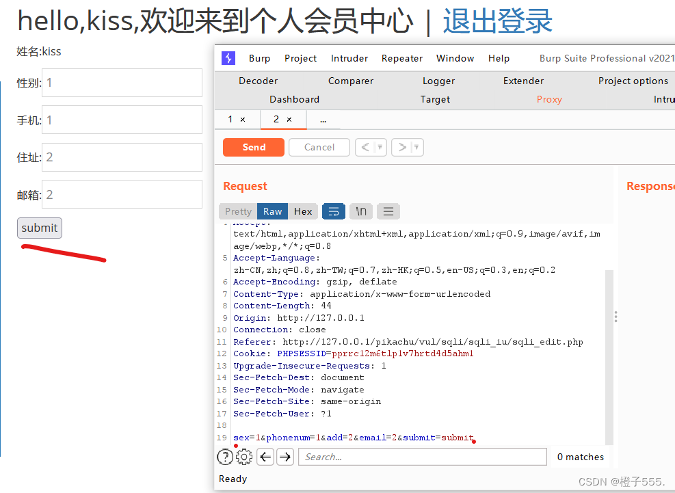
Task: Click the three-dot pane splitter handle
Action: [x=616, y=317]
